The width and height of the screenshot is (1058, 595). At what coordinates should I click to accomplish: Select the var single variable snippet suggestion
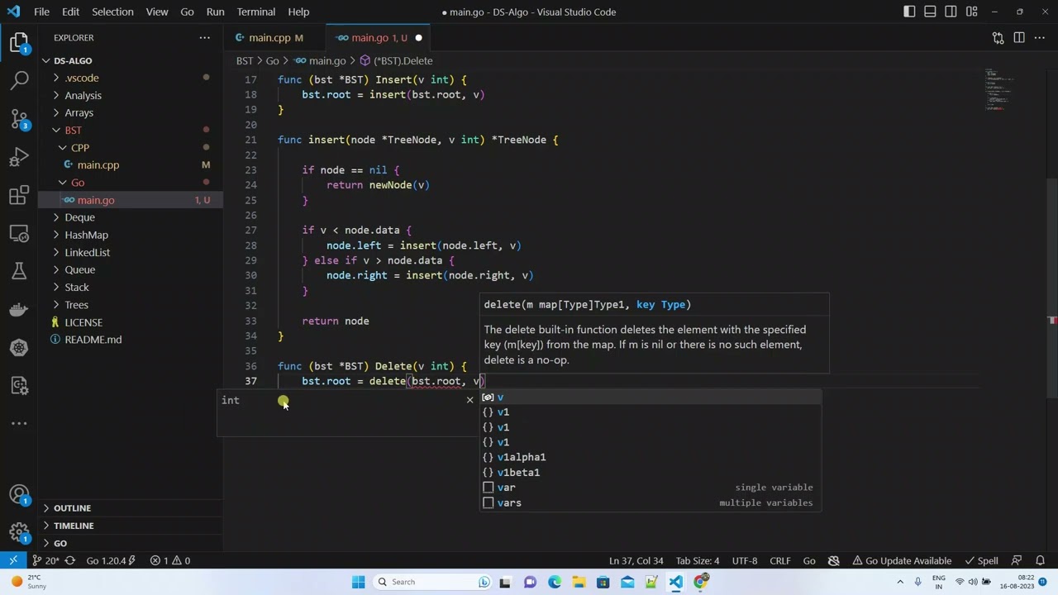[x=651, y=488]
